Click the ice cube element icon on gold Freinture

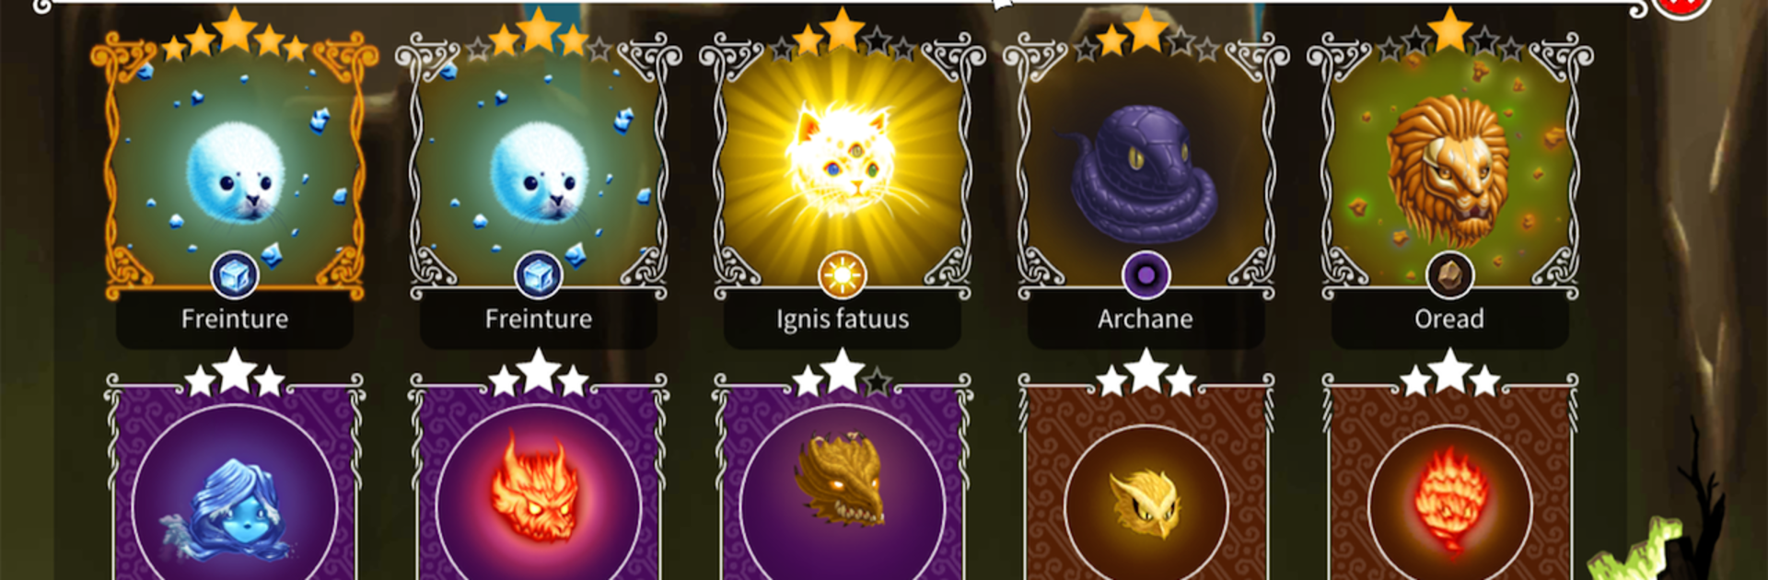pyautogui.click(x=235, y=275)
